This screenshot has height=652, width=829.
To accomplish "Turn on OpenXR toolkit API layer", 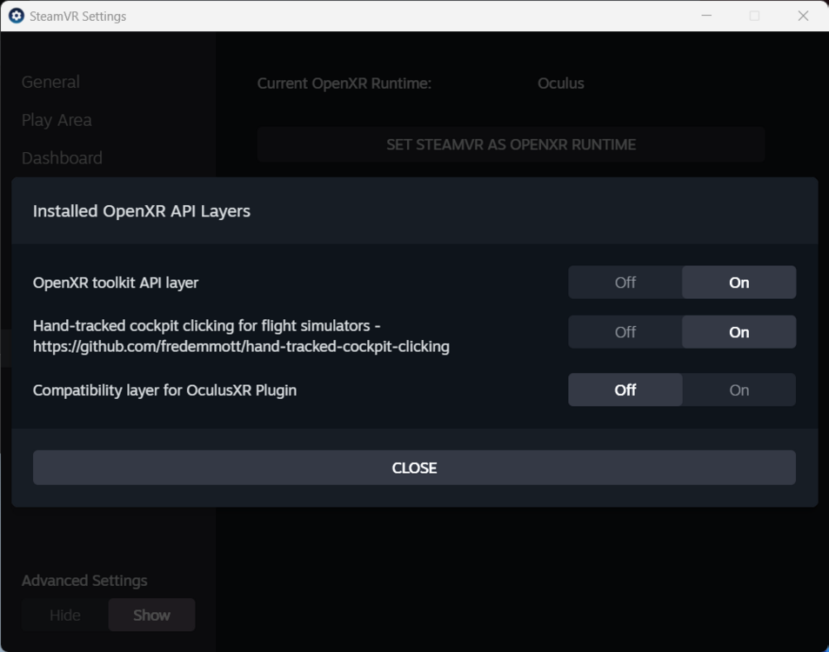I will 739,283.
